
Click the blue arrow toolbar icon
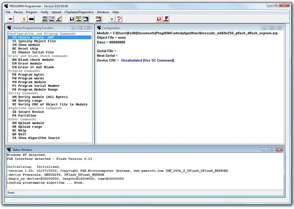coord(86,19)
